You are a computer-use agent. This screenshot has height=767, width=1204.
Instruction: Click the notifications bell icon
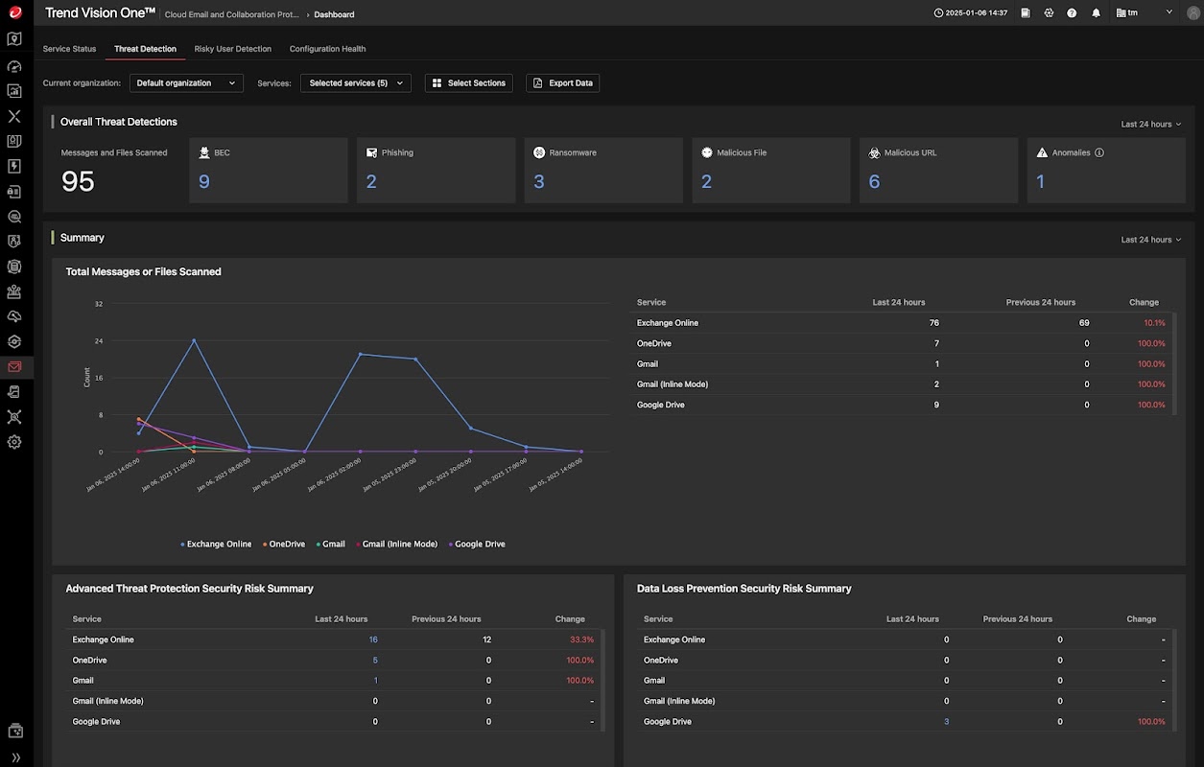(1096, 13)
